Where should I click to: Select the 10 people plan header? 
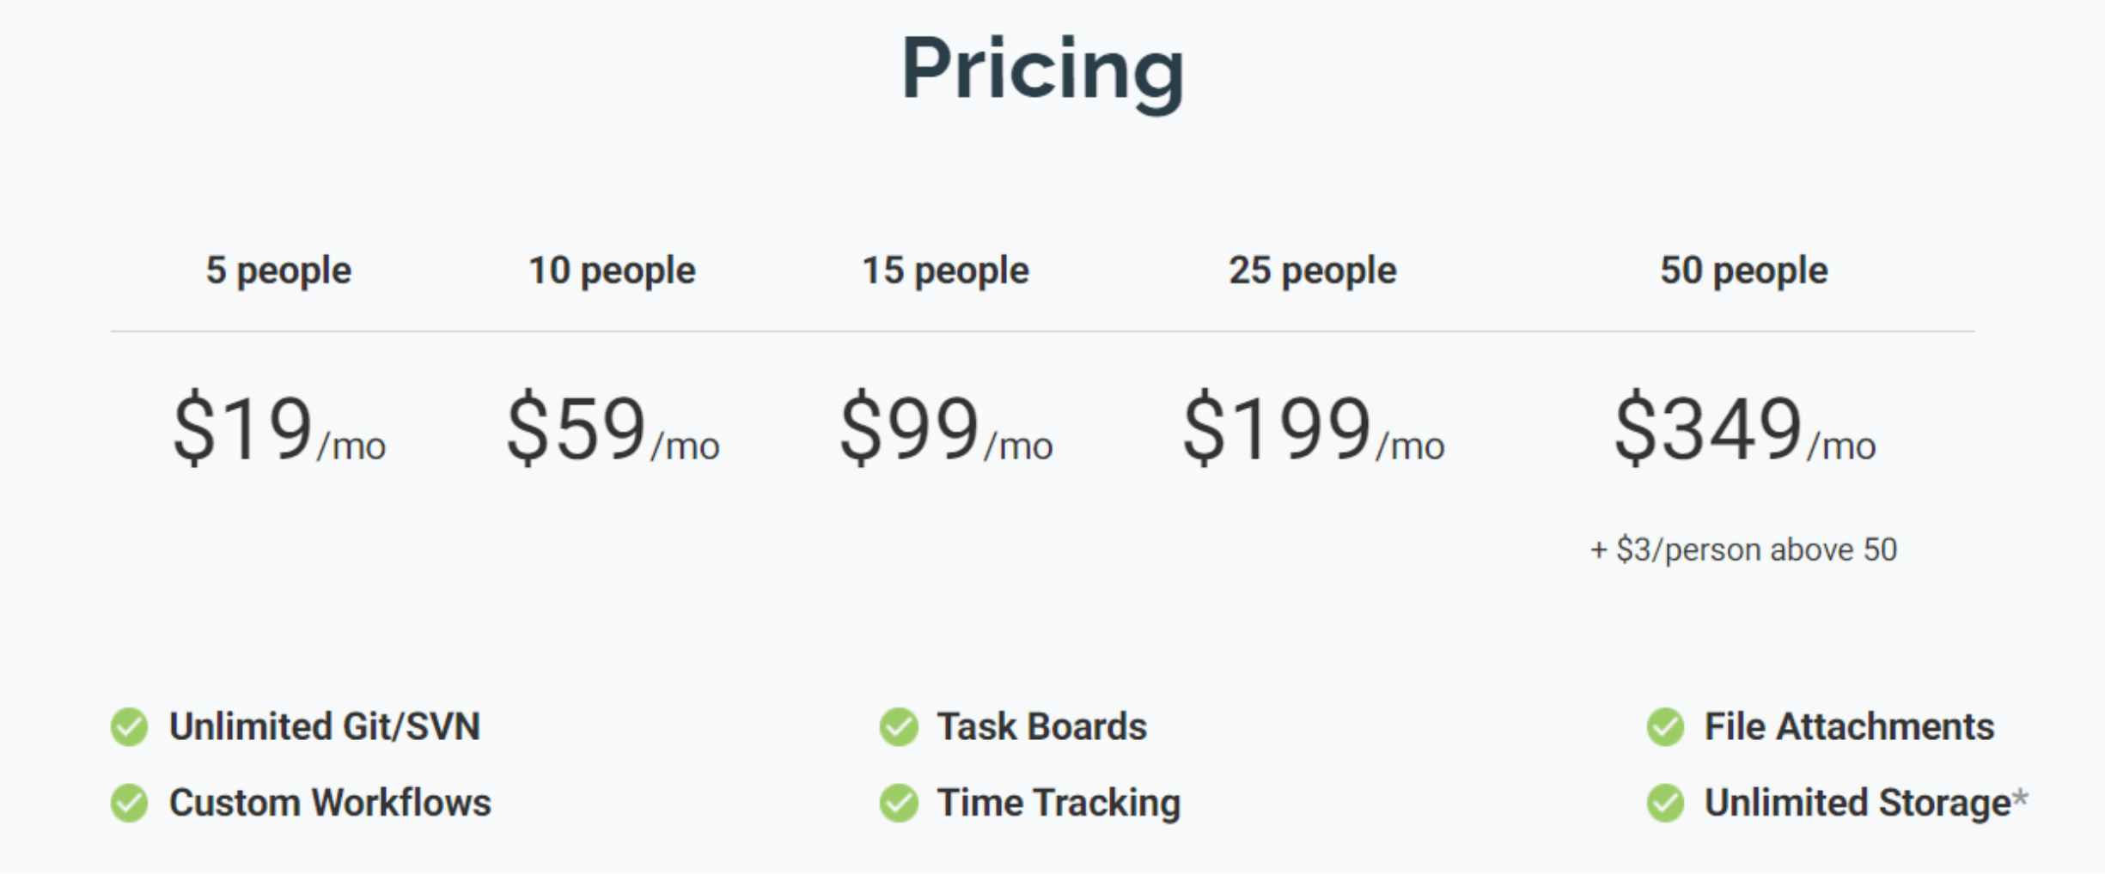[612, 271]
